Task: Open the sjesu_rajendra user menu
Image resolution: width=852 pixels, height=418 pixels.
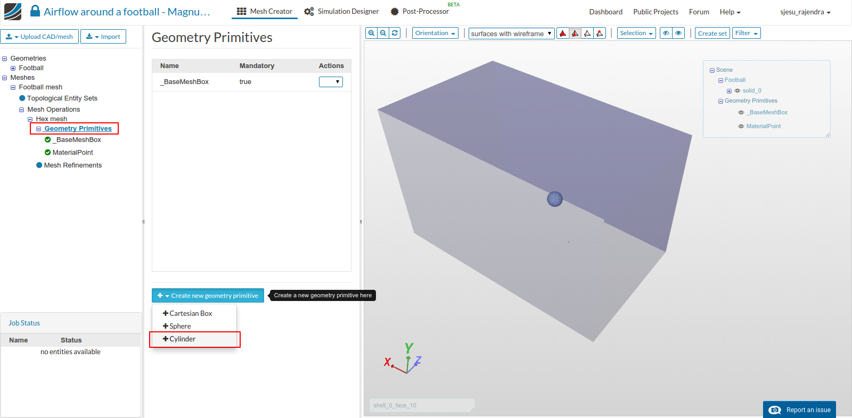Action: pyautogui.click(x=805, y=12)
